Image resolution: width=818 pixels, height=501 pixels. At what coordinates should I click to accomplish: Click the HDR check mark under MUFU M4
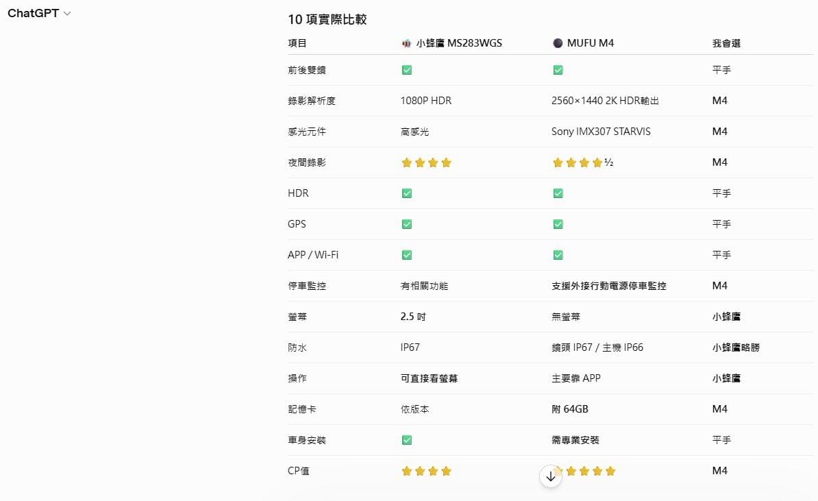(x=558, y=193)
